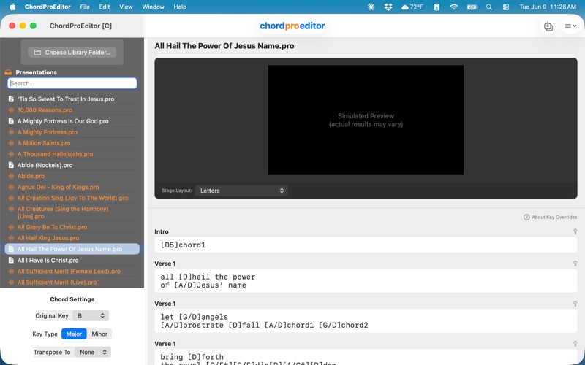Screen dimensions: 585x365
Task: Open the Transpose To dropdown
Action: 93,353
